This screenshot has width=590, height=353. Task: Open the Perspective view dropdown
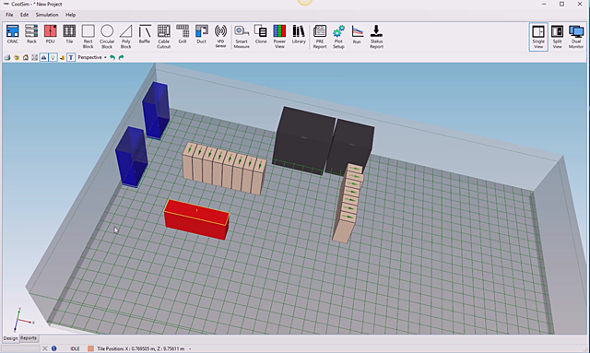(92, 57)
